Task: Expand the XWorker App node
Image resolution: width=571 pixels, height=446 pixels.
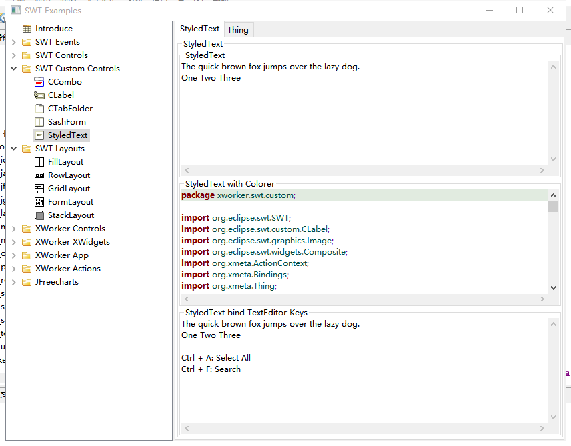Action: [14, 255]
